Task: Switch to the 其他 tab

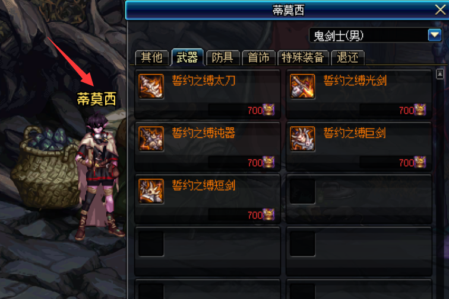Action: (x=151, y=57)
